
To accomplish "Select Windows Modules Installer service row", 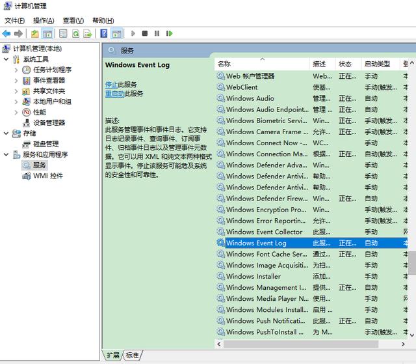I will coord(311,310).
